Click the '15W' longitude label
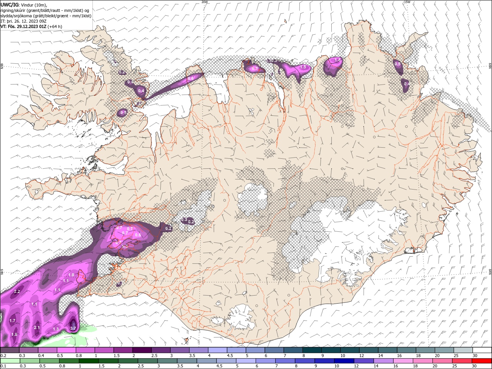Viewport: 492px width, 369px height. coord(407,2)
